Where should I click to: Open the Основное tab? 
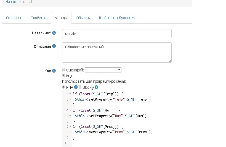14,18
